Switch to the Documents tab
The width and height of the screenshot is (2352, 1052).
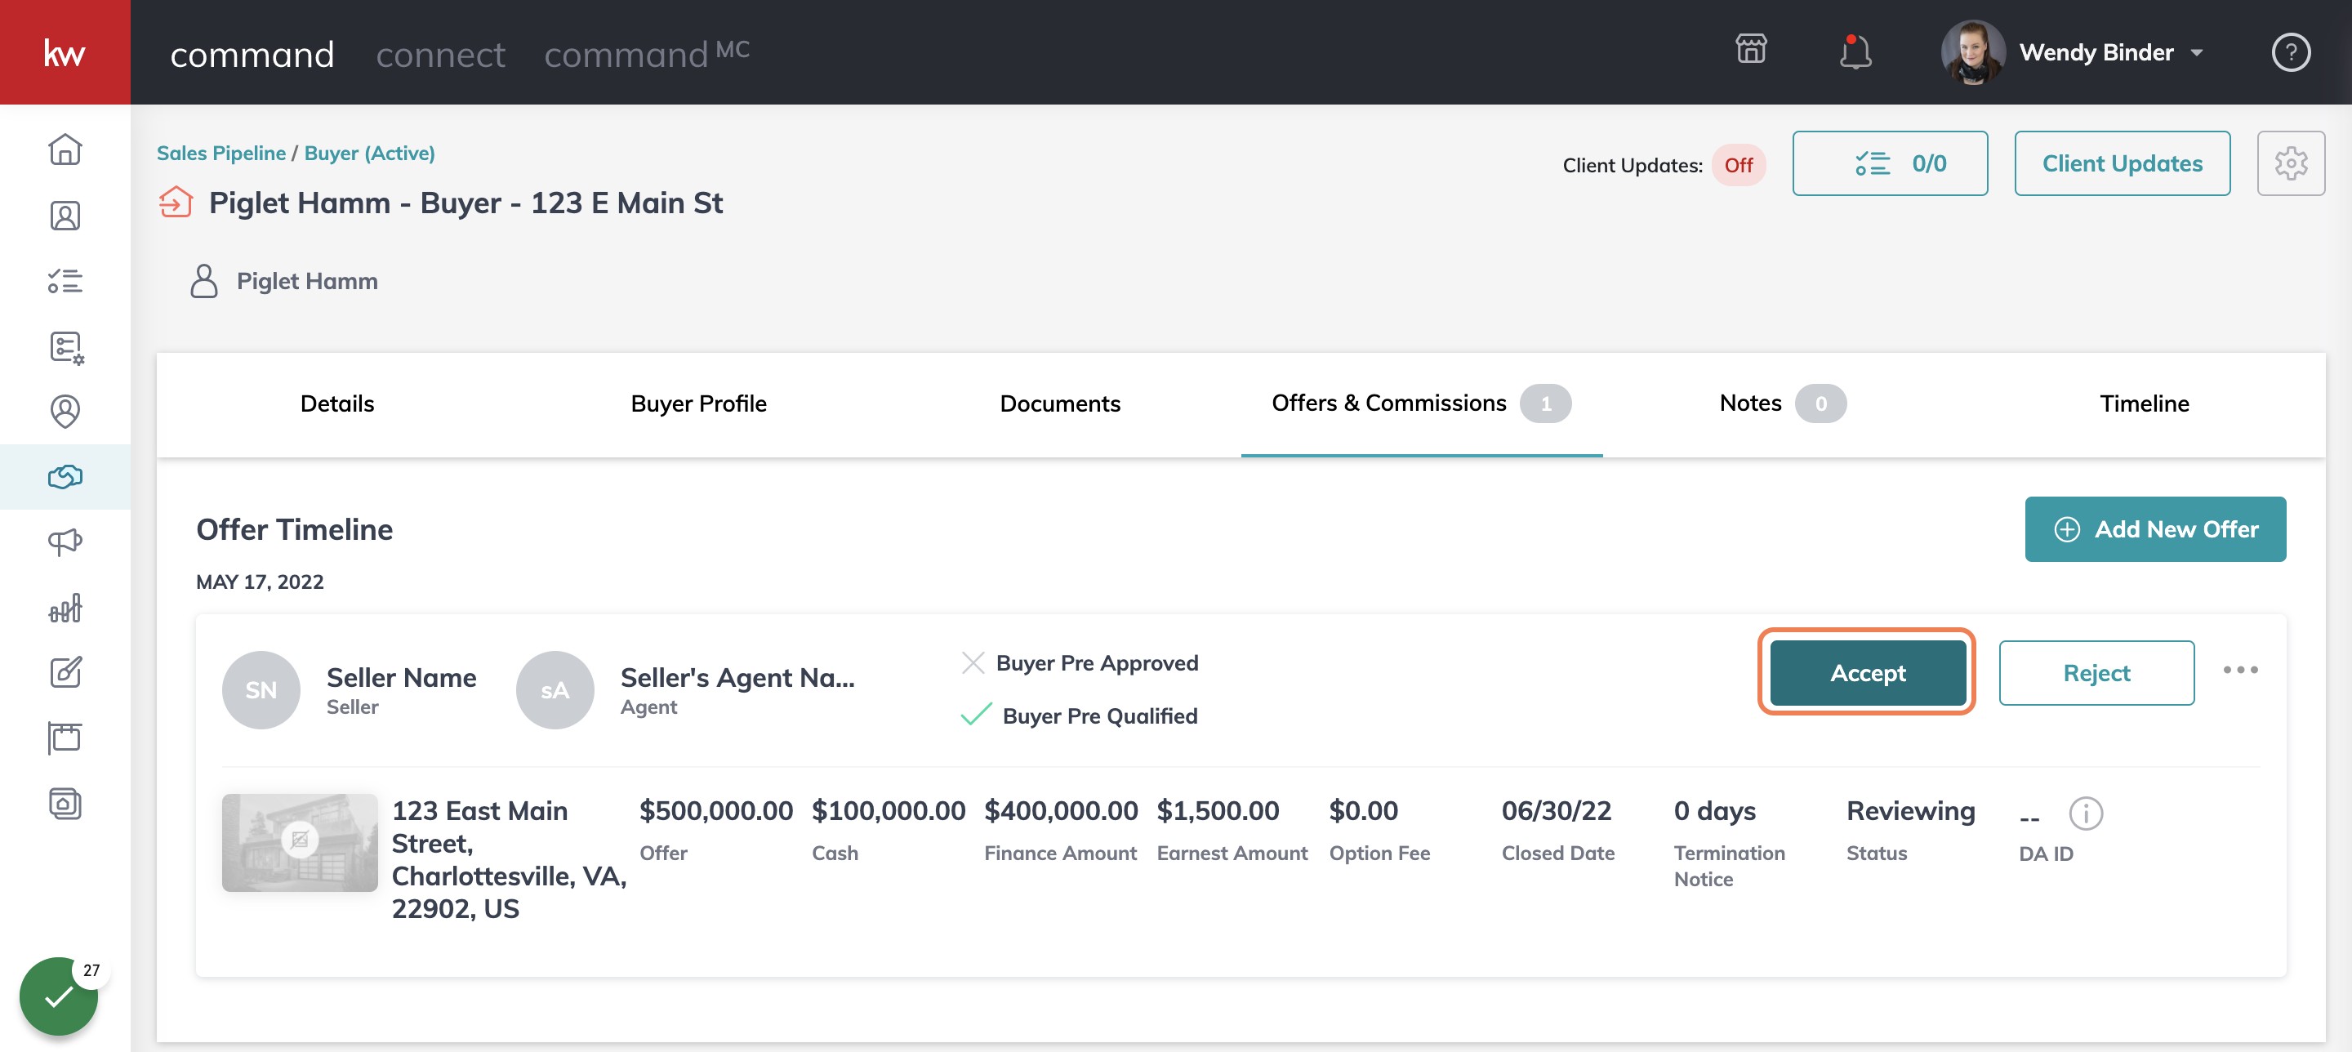click(1059, 403)
